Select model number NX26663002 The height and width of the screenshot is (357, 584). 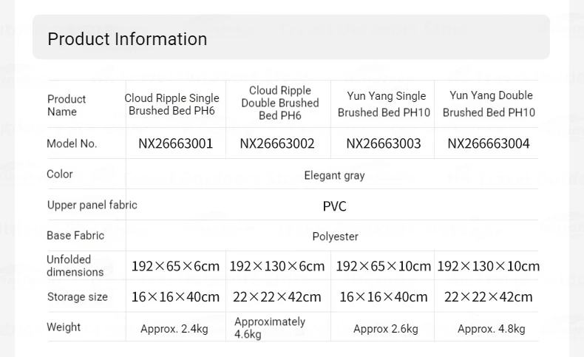(x=277, y=143)
